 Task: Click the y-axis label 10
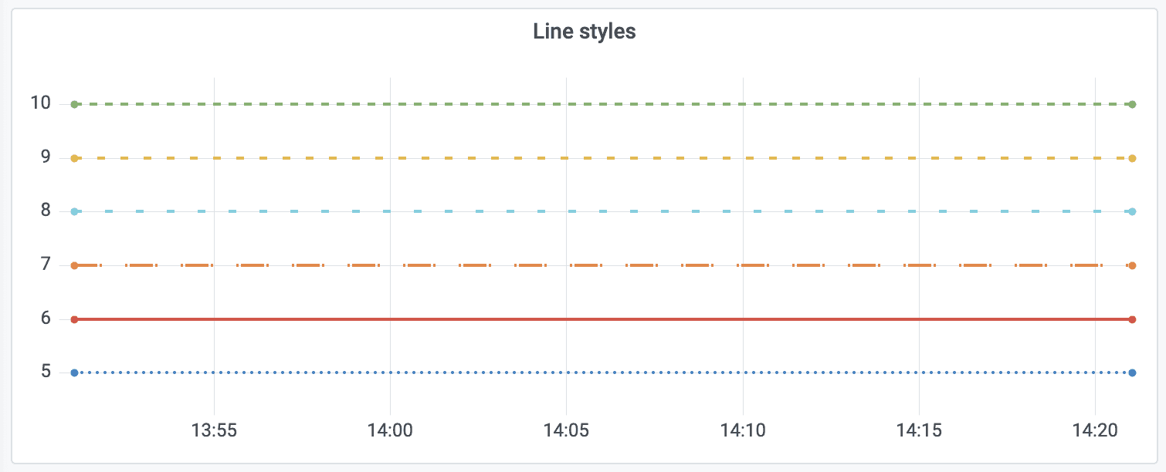pos(41,103)
